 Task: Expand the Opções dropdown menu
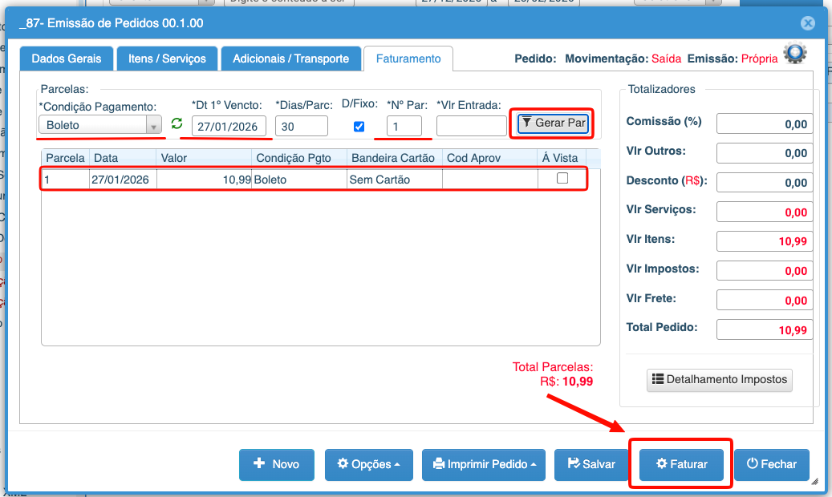[368, 464]
